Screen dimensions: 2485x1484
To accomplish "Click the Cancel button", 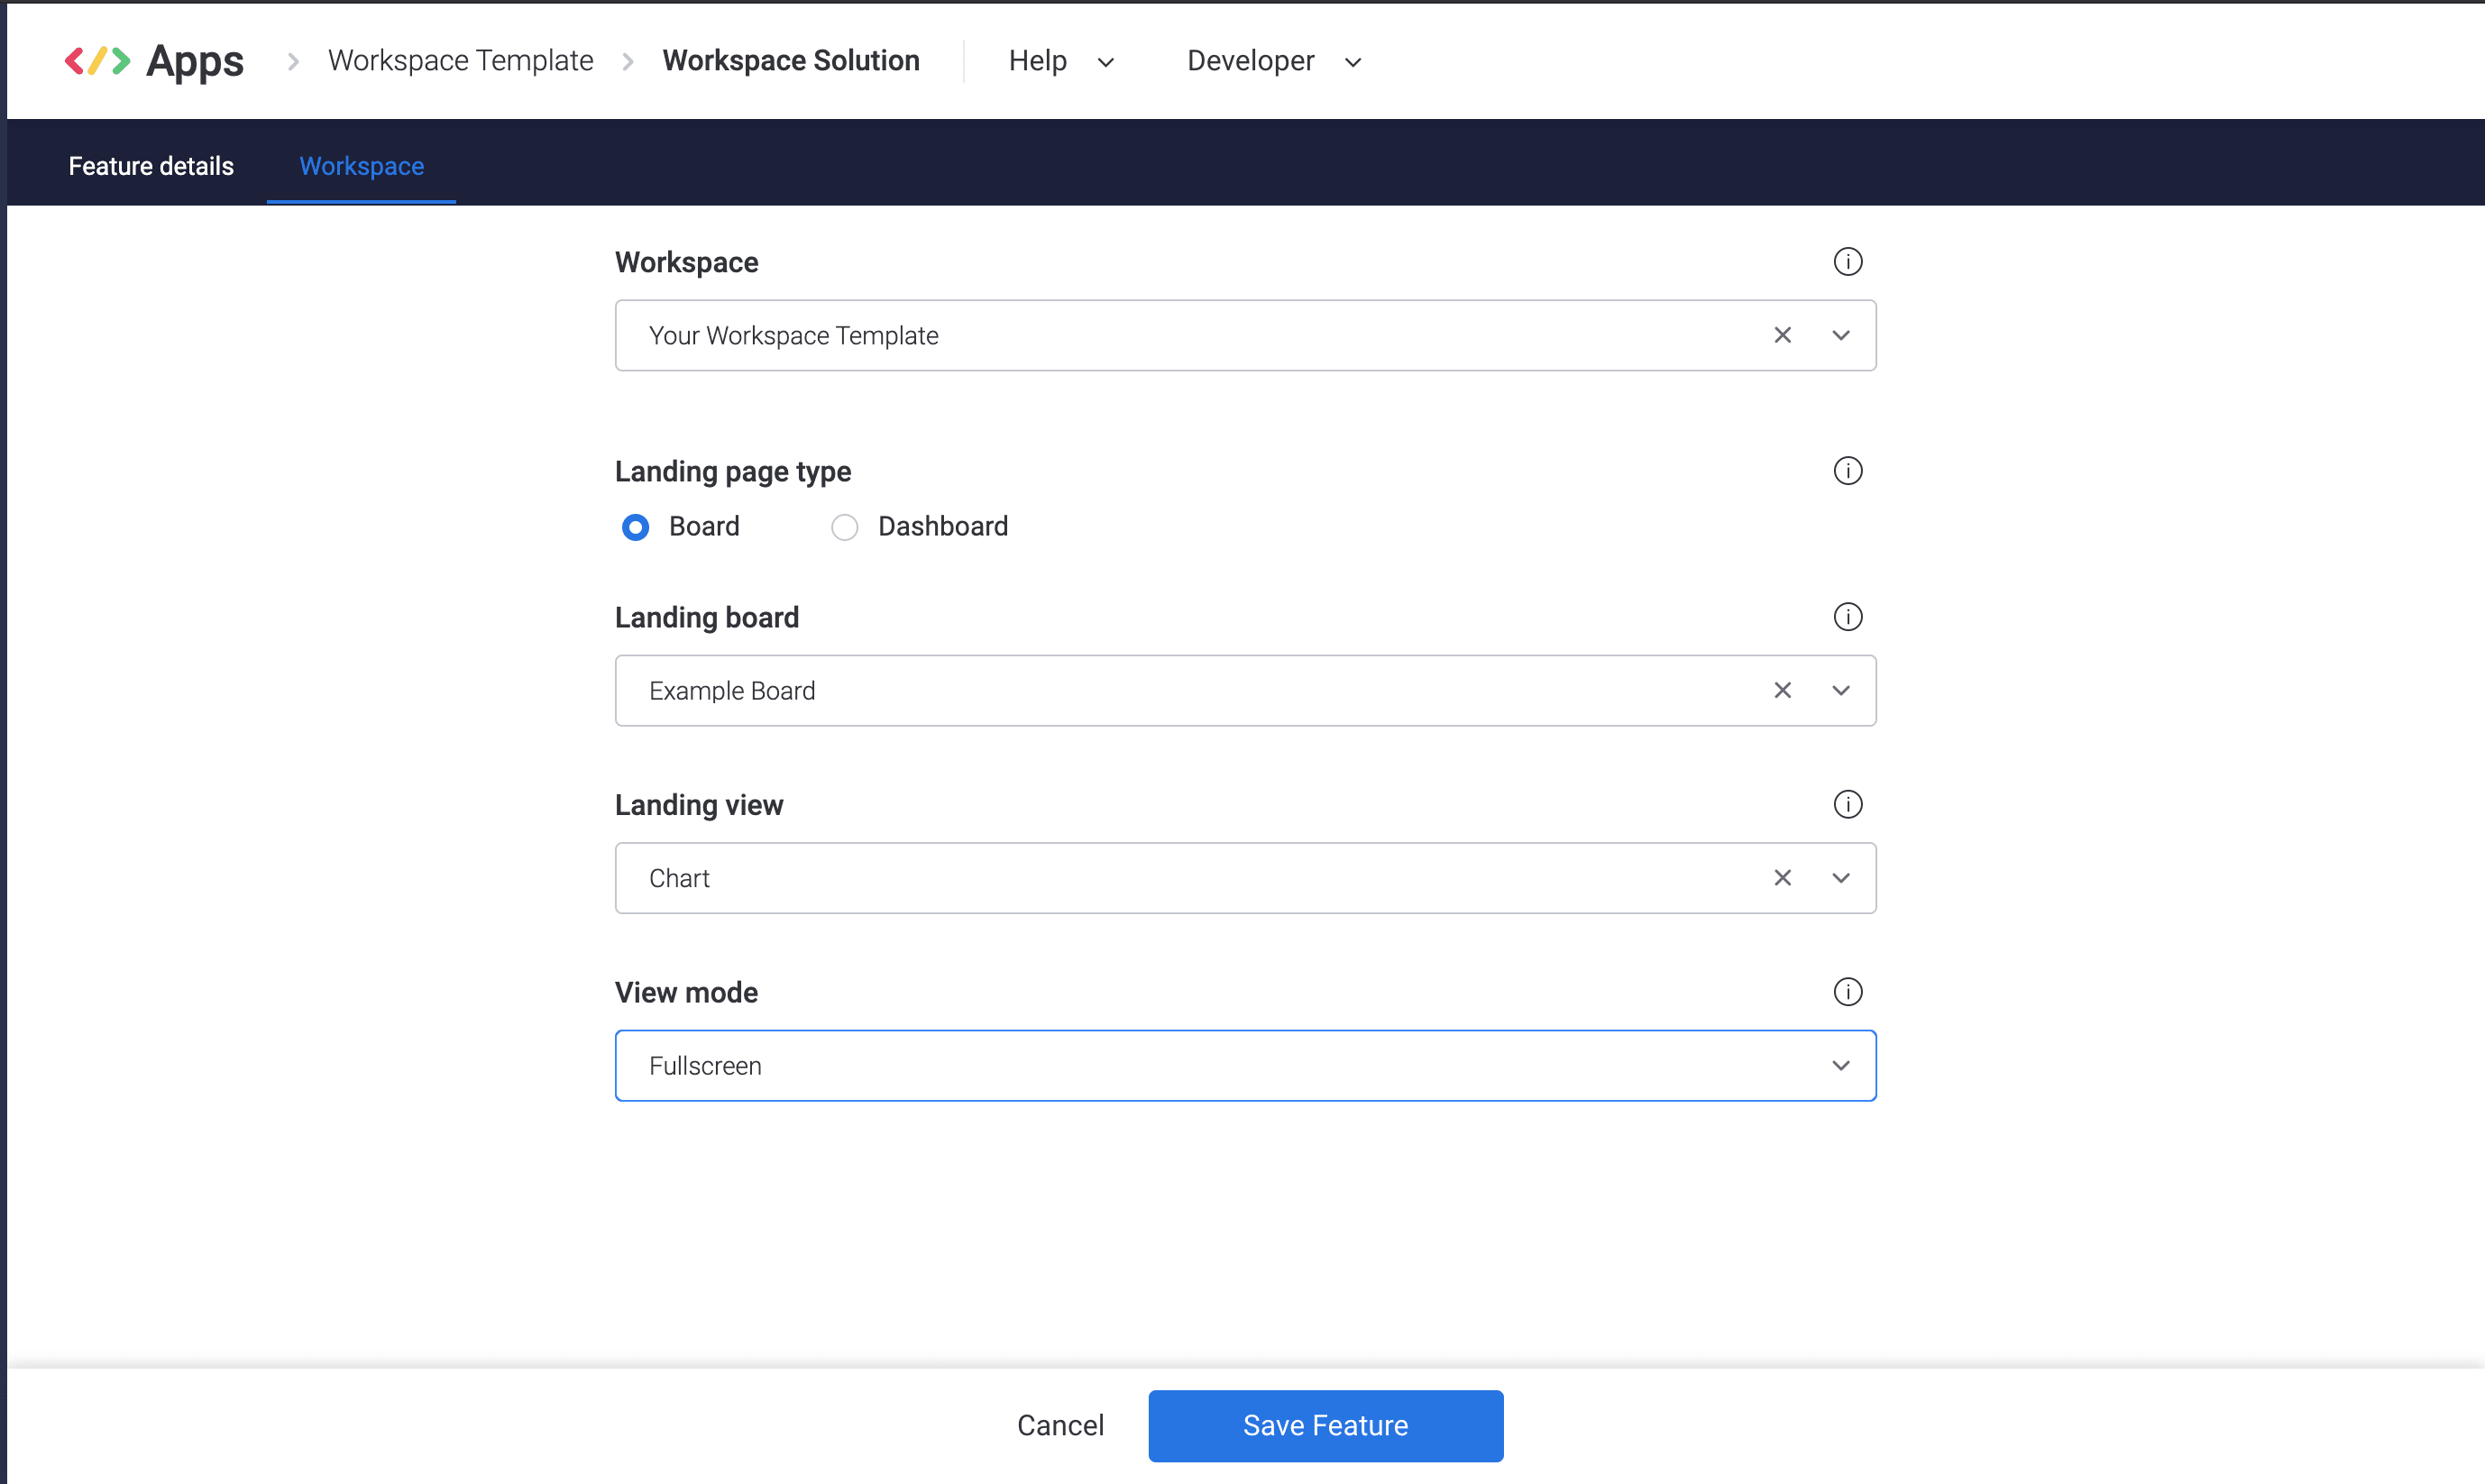I will coord(1060,1425).
